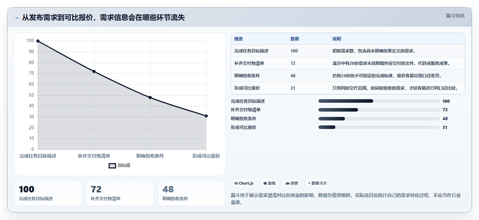Click the 维度 table column header

238,39
